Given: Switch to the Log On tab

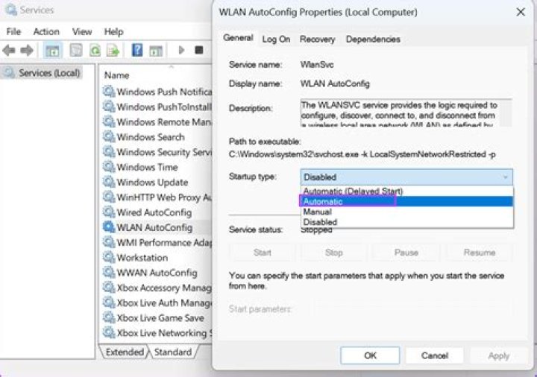Looking at the screenshot, I should (276, 39).
